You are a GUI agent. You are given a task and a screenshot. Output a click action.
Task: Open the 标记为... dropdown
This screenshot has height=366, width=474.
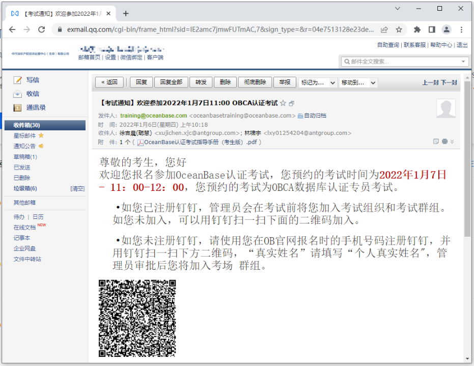tap(318, 82)
